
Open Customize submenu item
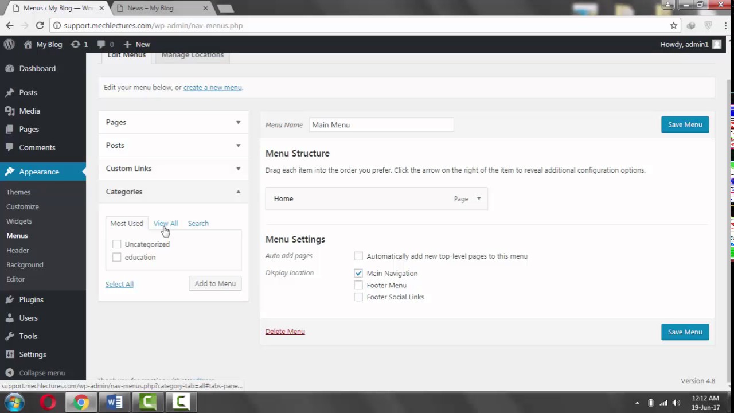click(22, 206)
